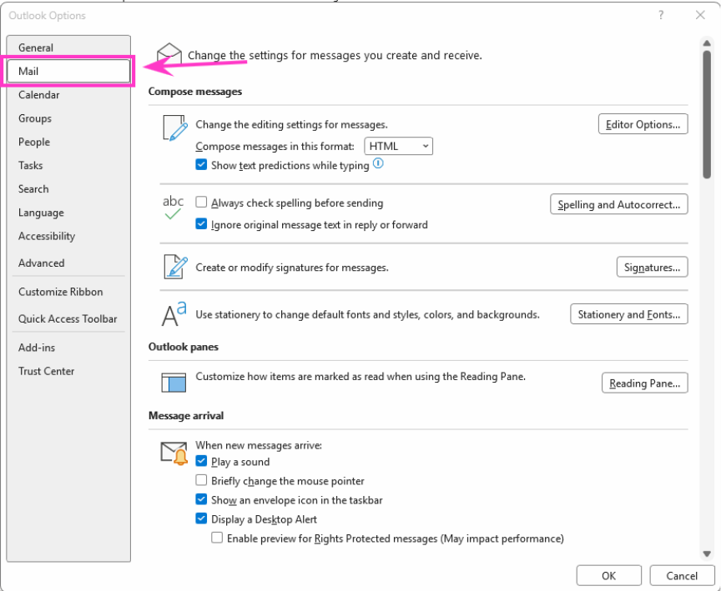Open the compose message format HTML dropdown
The image size is (721, 591).
click(398, 146)
